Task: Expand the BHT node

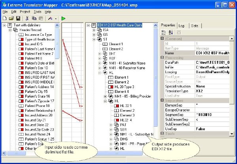Action: 100,54
